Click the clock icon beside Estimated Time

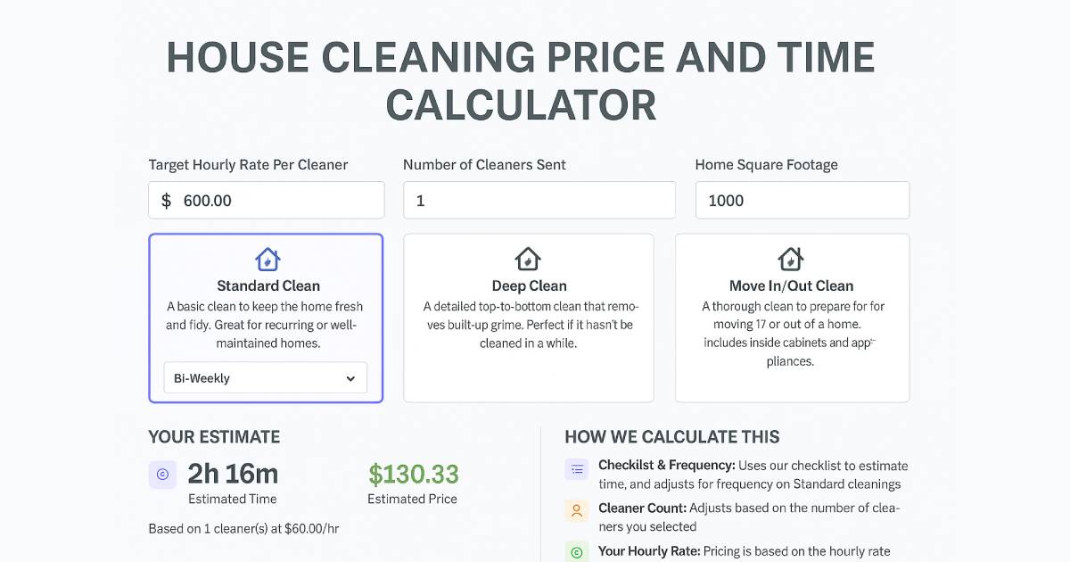(162, 475)
